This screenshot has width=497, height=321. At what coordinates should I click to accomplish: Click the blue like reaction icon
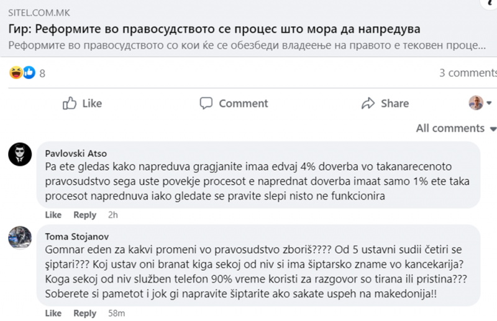coord(29,73)
